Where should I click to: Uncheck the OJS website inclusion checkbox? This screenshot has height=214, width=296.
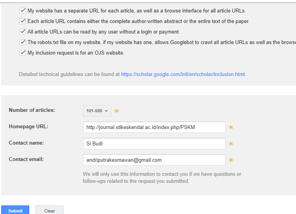(x=23, y=53)
